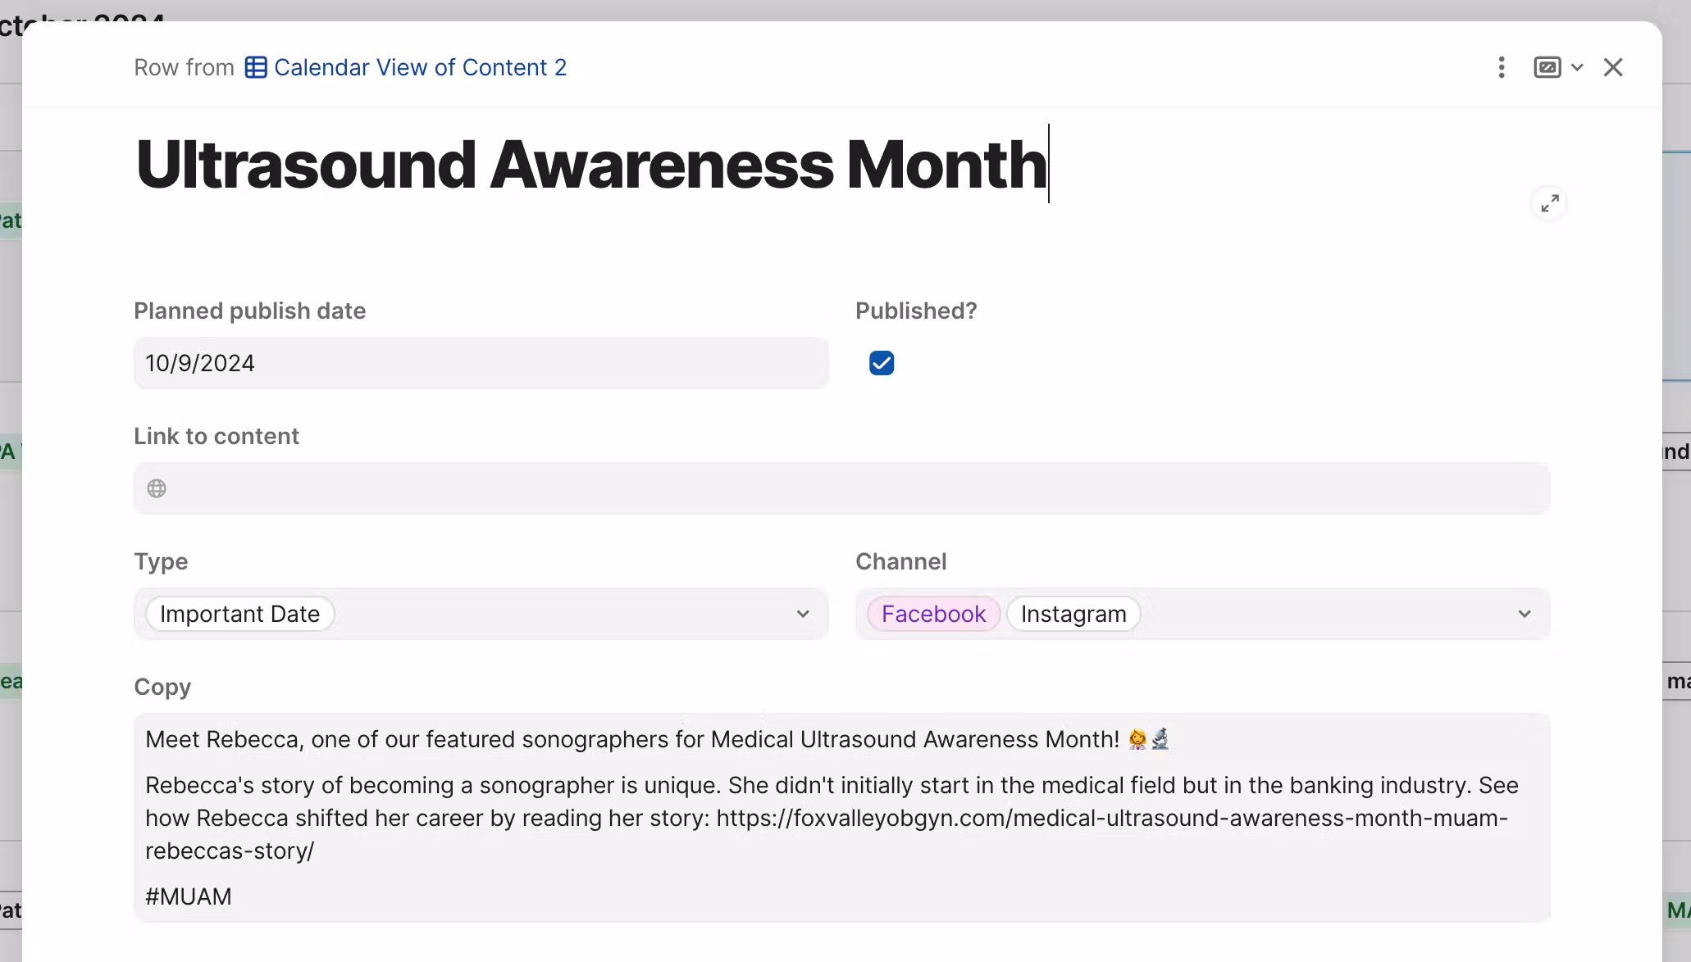Open the three-dot more options menu

tap(1501, 67)
